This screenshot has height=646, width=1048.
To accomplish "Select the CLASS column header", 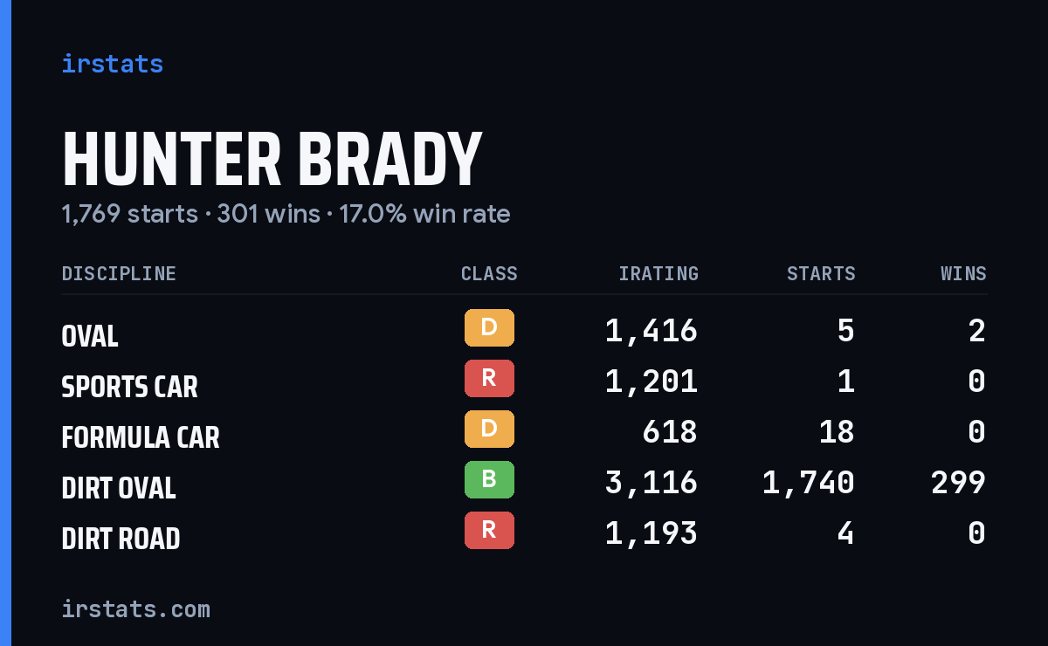I will [489, 274].
